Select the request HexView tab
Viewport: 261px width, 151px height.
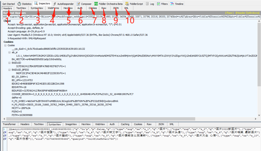tap(68, 8)
